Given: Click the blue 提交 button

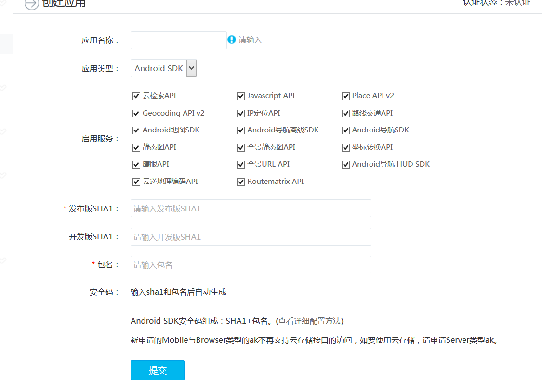Looking at the screenshot, I should pos(157,370).
